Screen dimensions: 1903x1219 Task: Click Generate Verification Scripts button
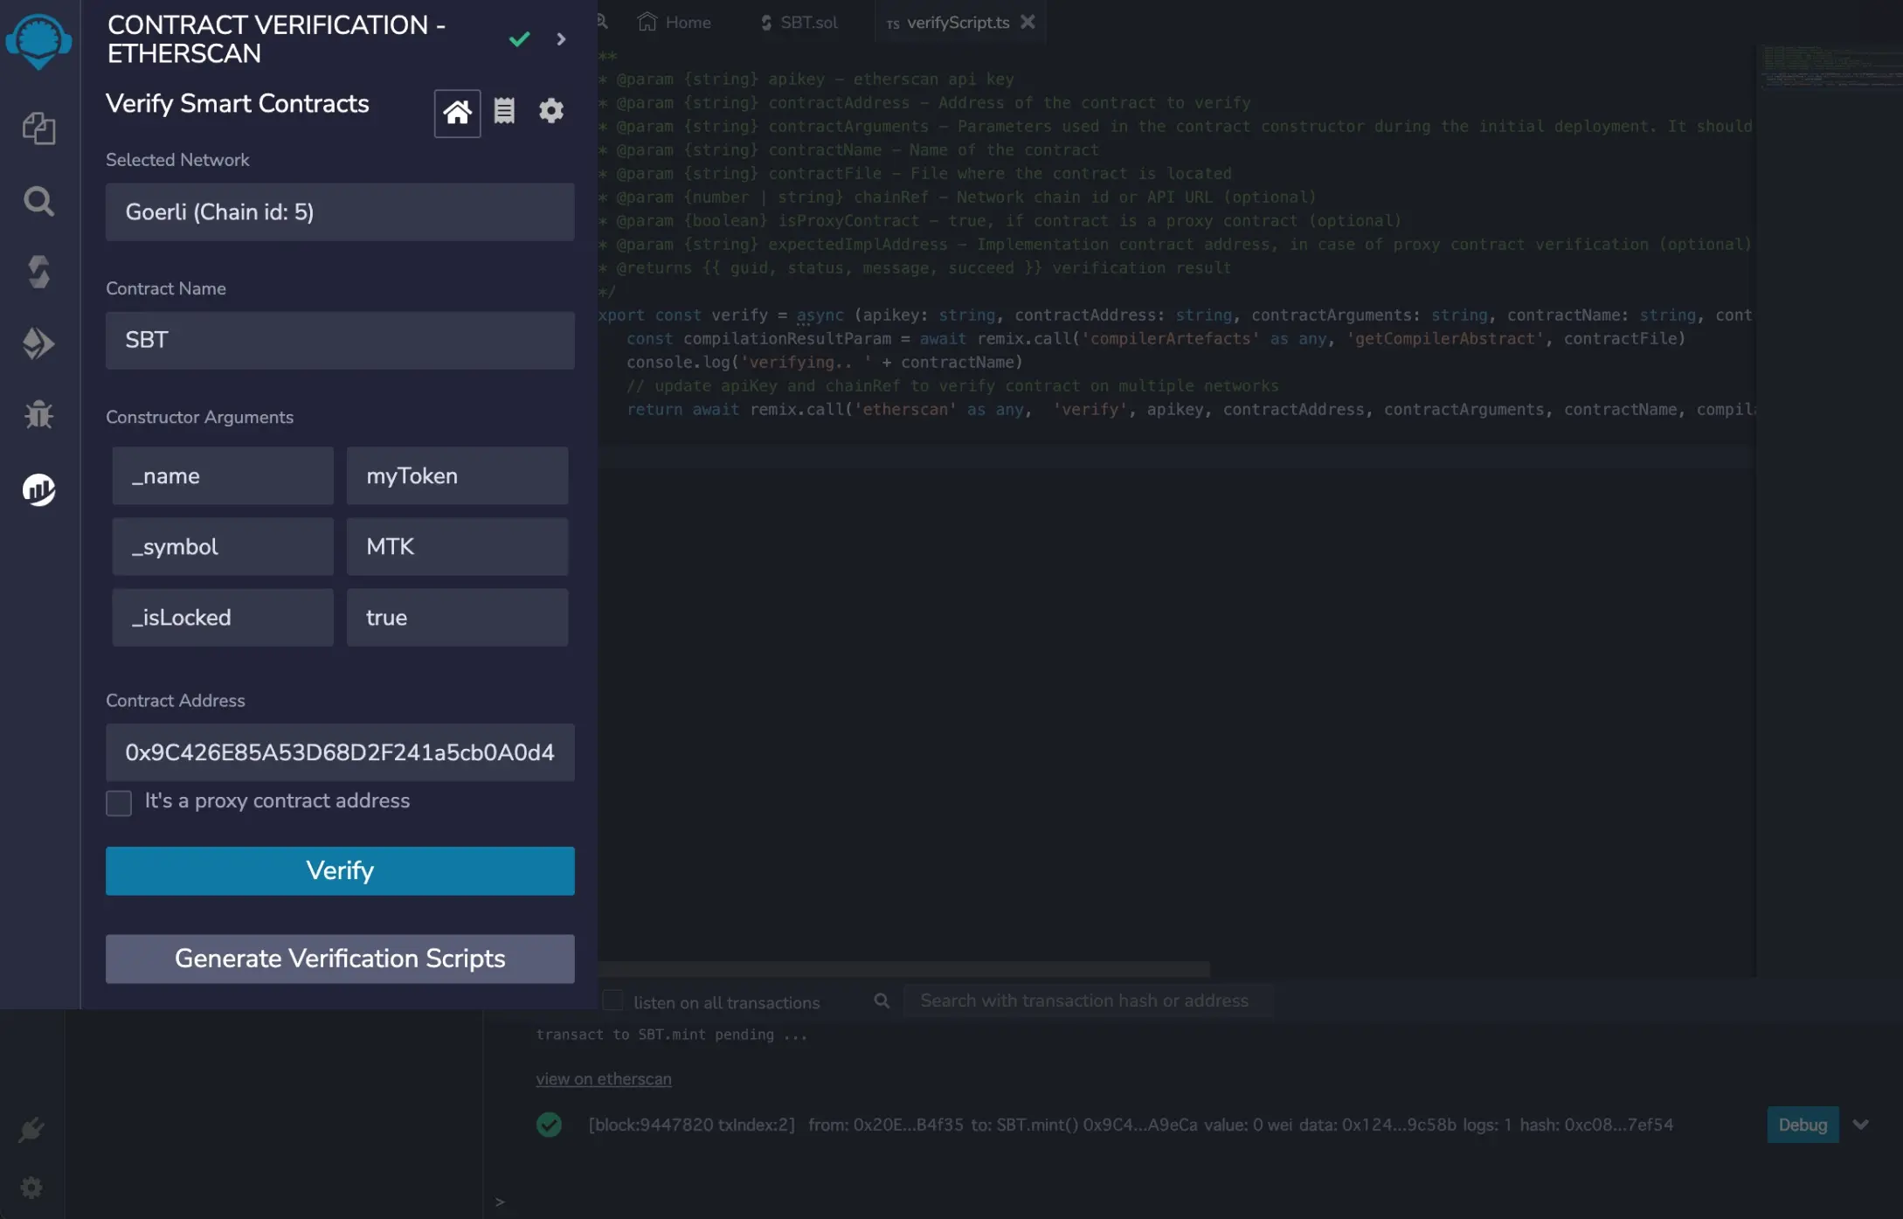(x=340, y=959)
